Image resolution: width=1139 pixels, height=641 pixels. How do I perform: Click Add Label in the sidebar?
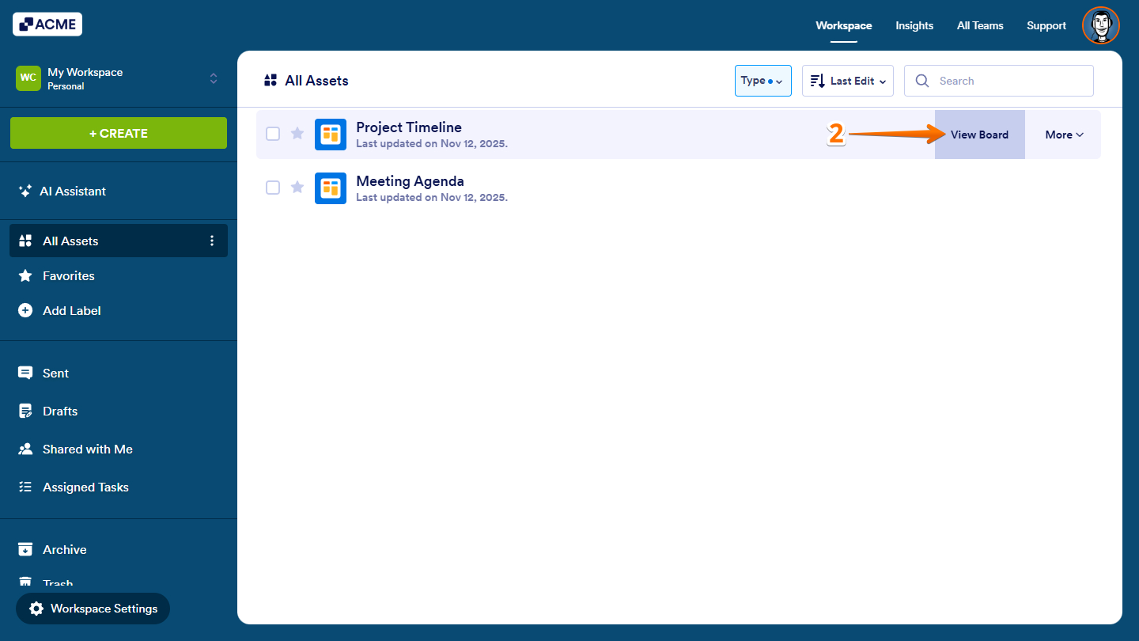[x=71, y=310]
